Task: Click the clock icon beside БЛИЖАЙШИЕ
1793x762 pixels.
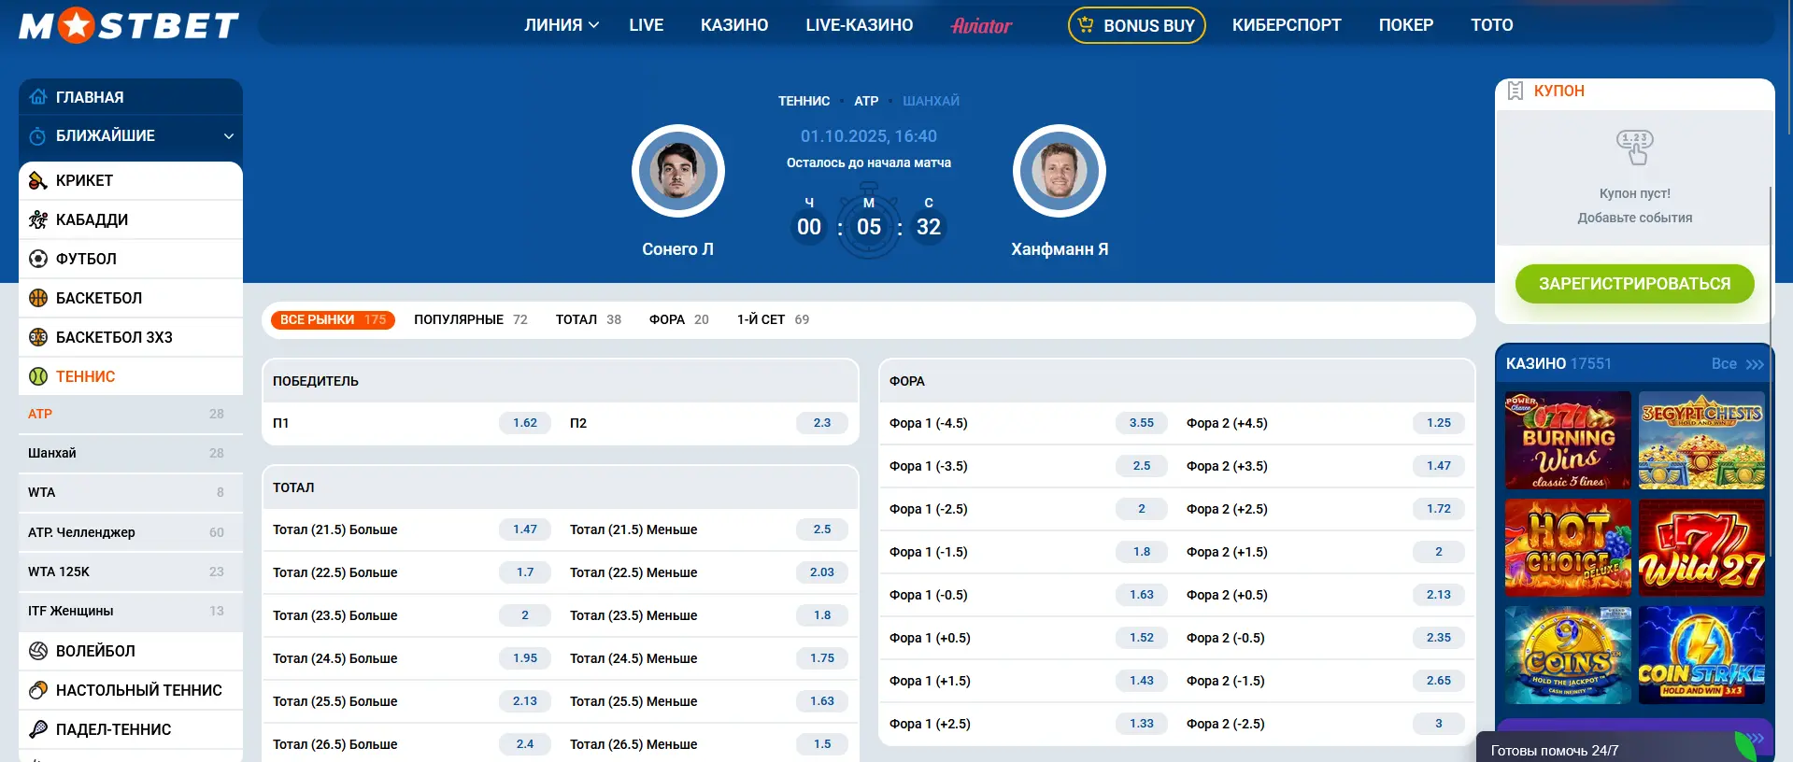Action: (x=37, y=136)
